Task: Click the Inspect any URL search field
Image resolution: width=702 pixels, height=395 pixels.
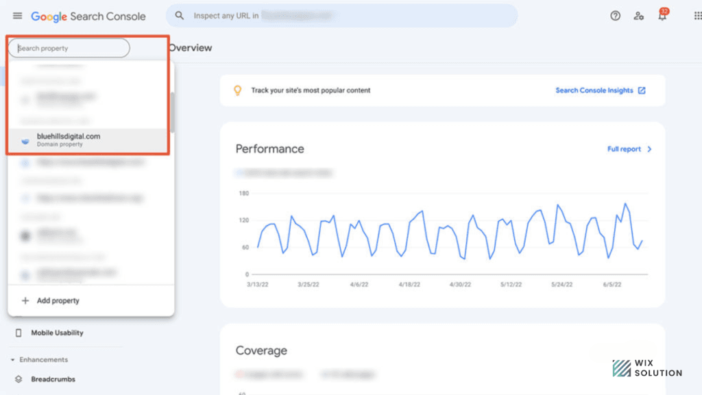Action: click(x=342, y=16)
